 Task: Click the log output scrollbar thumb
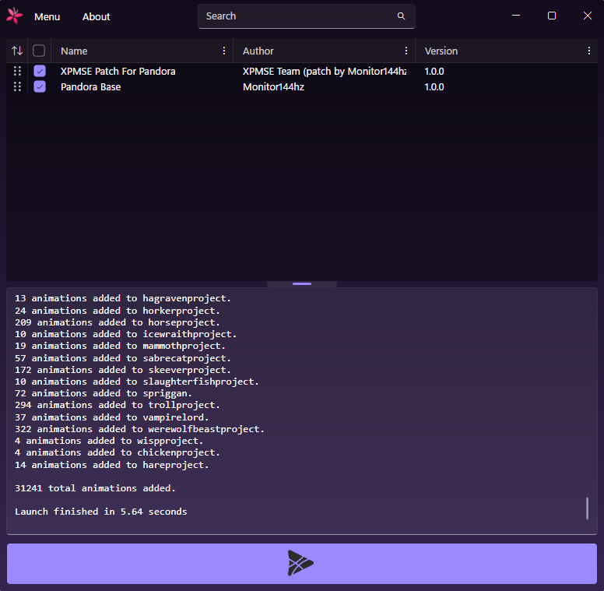point(587,508)
